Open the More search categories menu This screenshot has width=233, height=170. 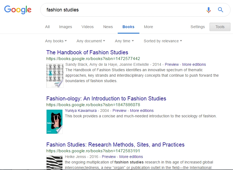coord(148,27)
